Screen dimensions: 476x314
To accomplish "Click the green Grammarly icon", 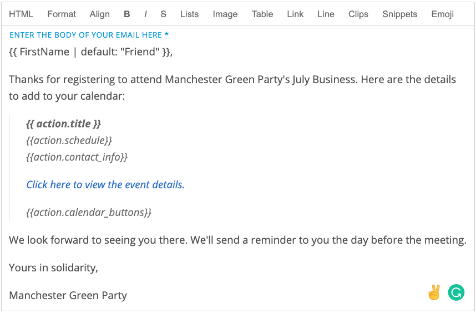I will [x=456, y=292].
